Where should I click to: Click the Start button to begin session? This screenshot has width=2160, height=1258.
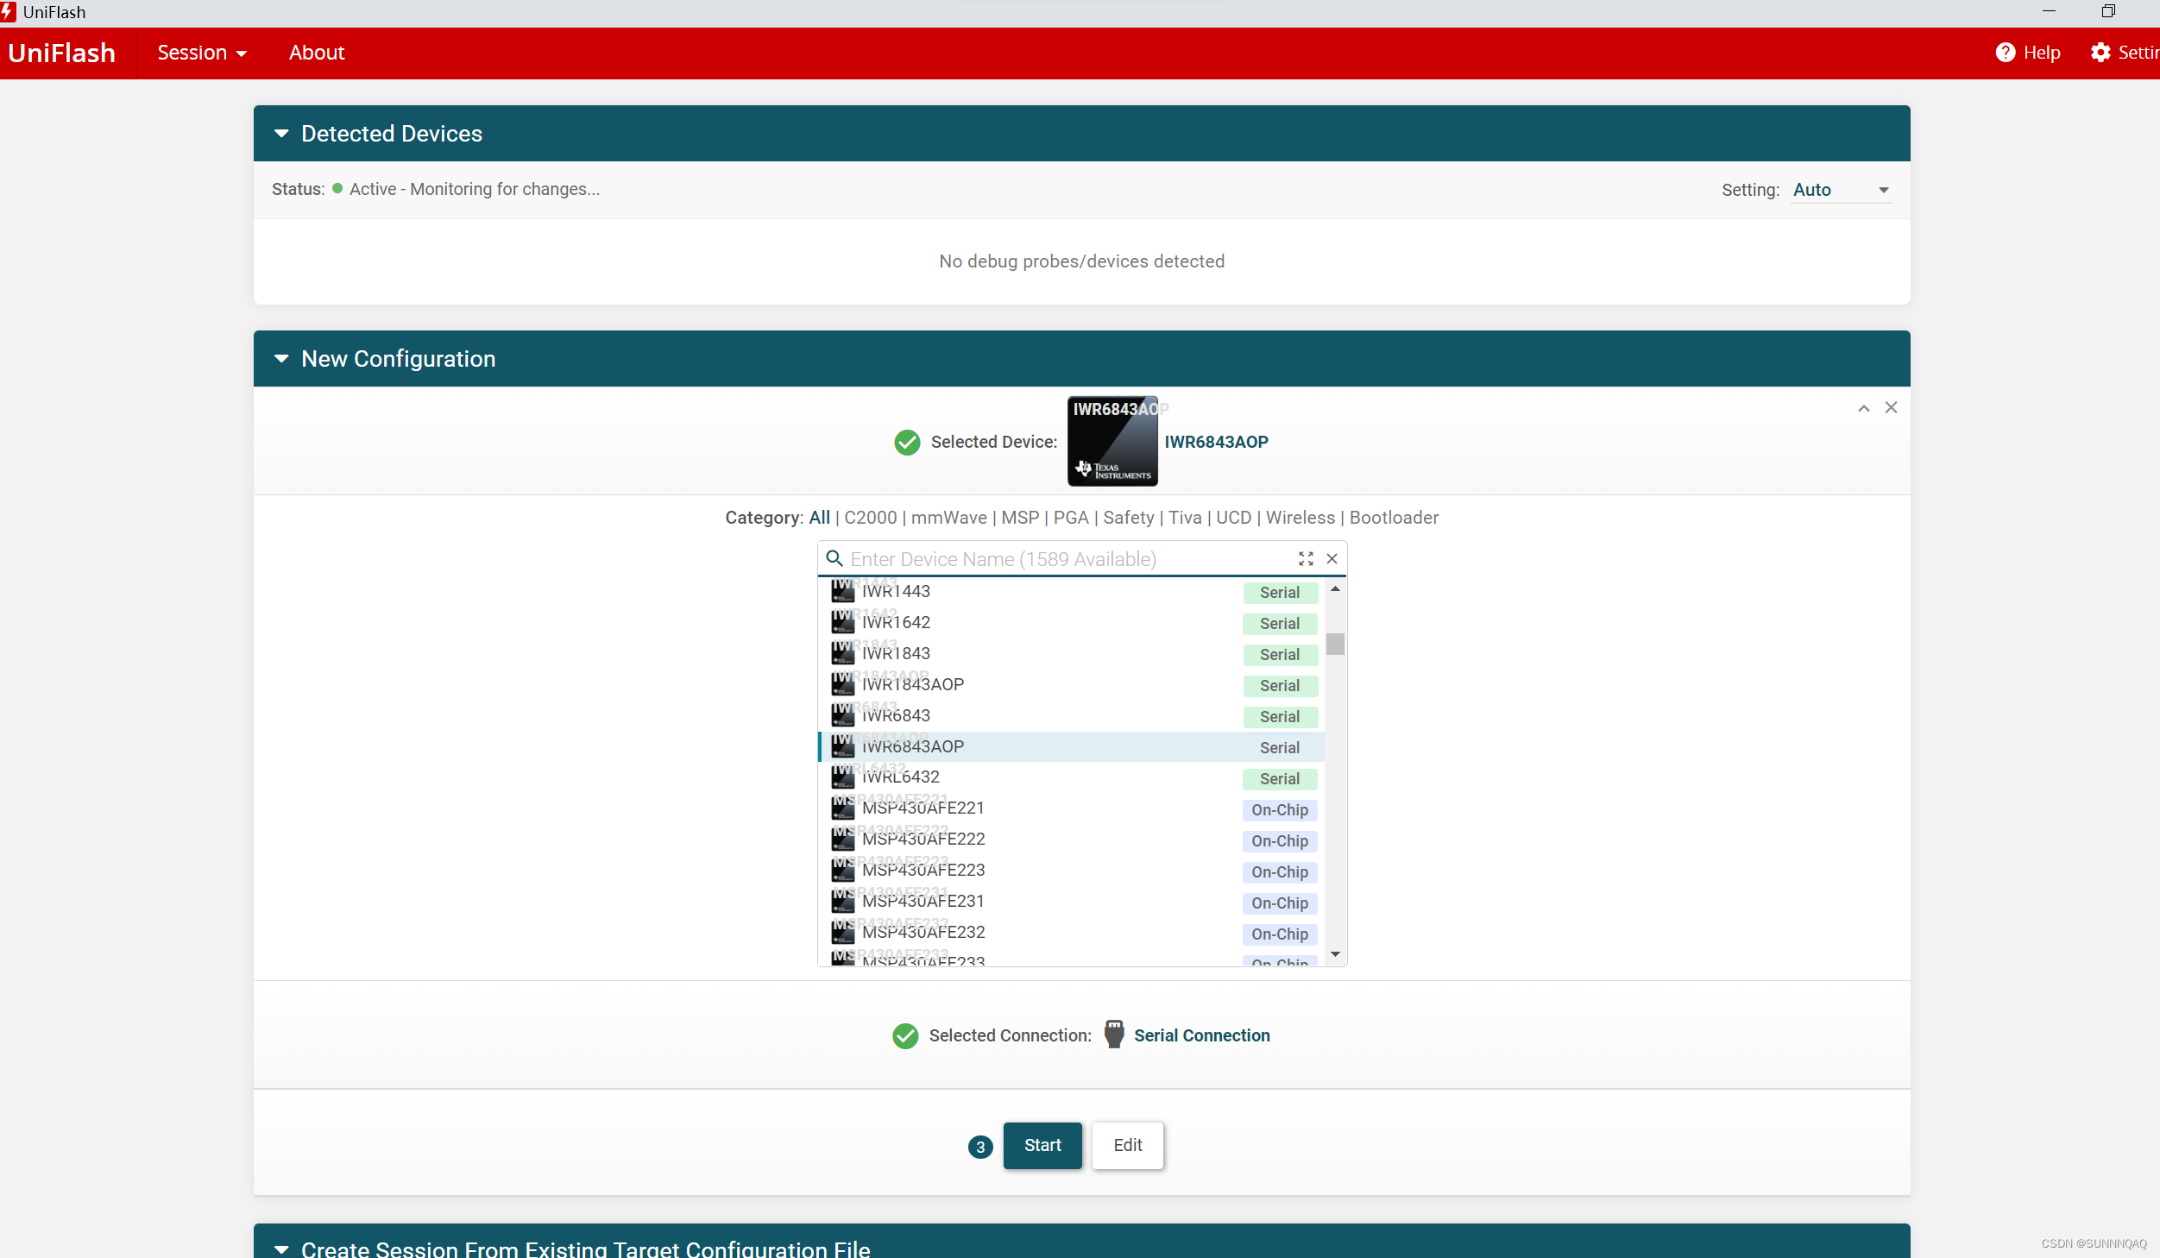coord(1042,1144)
